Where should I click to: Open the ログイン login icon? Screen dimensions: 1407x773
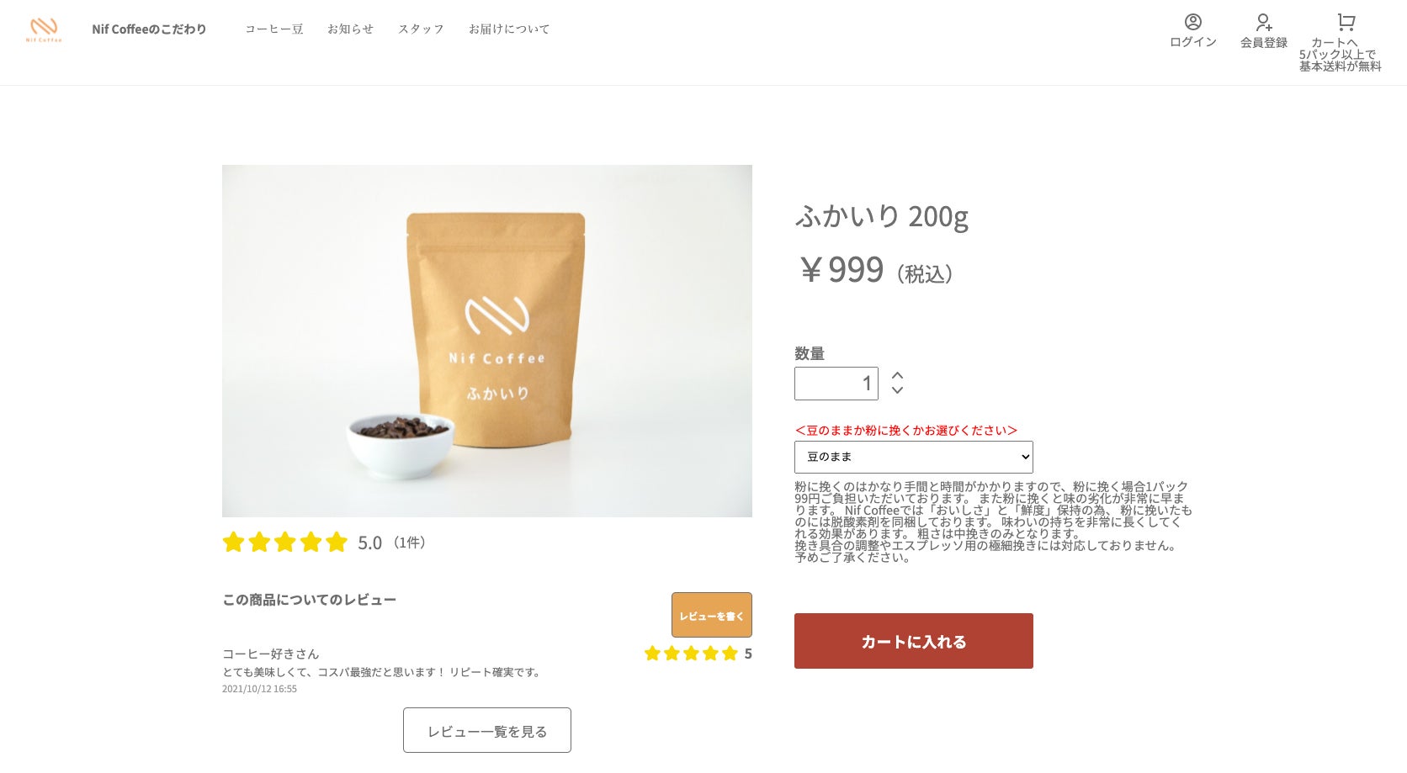[1192, 22]
